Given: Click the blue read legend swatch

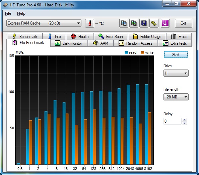Looking at the screenshot, I should (126, 52).
